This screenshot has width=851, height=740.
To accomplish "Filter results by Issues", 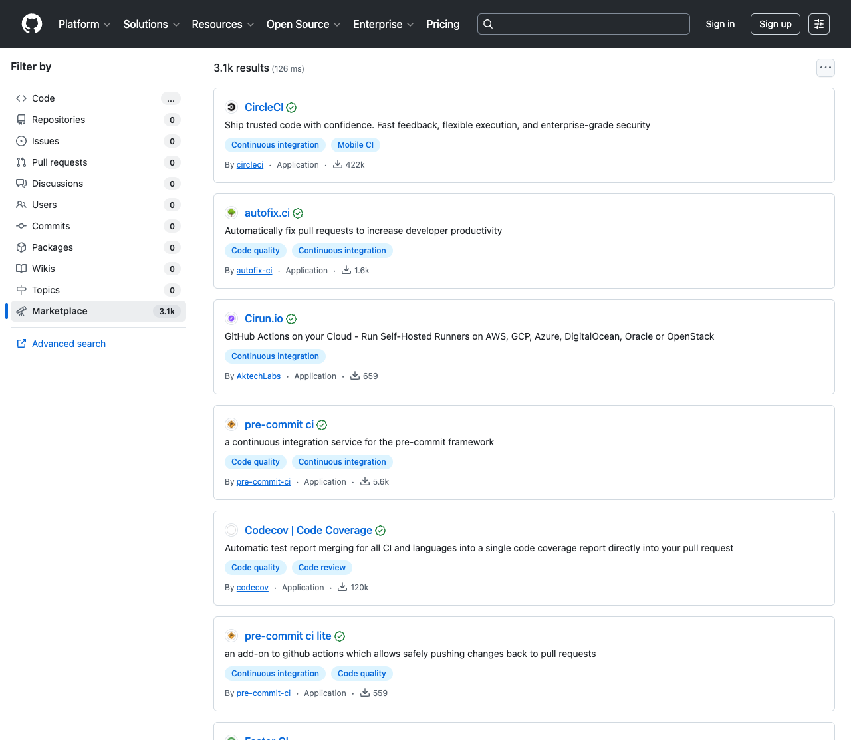I will tap(98, 141).
